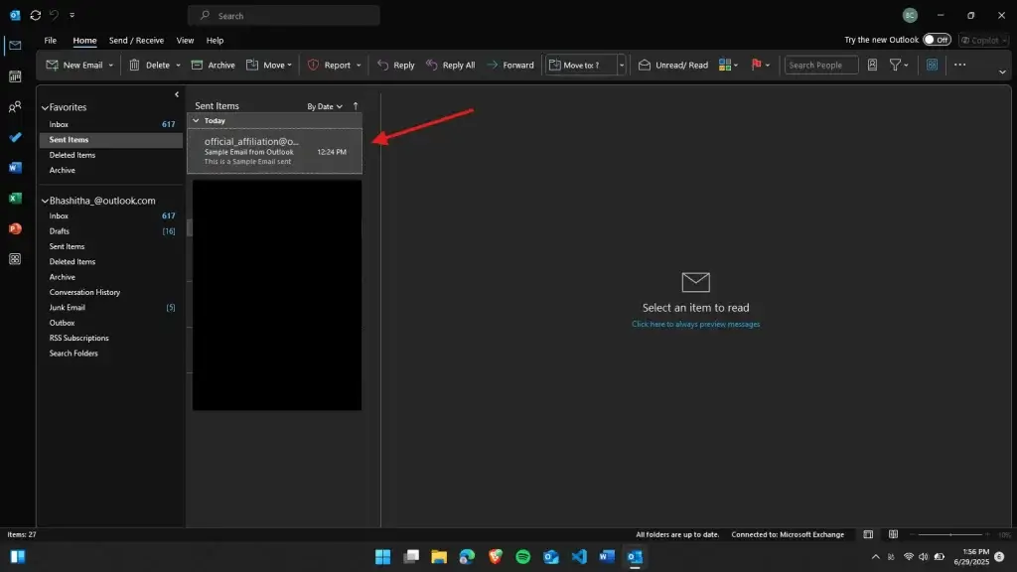This screenshot has height=572, width=1017.
Task: Open Spotify from the taskbar
Action: coord(522,556)
